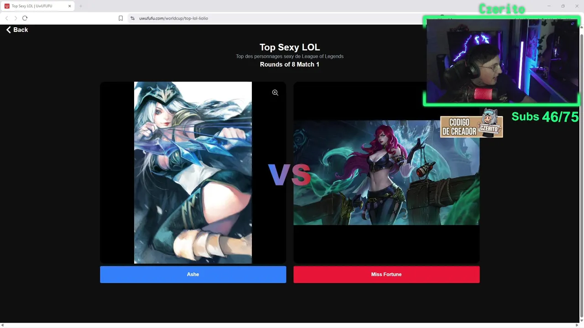The width and height of the screenshot is (584, 328).
Task: Bookmark the page with the bookmark icon
Action: (x=120, y=18)
